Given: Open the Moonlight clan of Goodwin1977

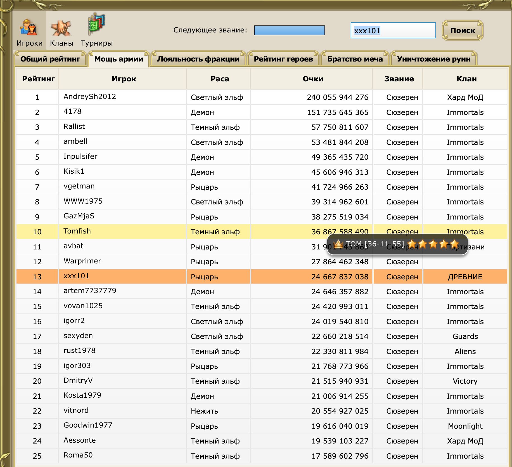Looking at the screenshot, I should point(465,426).
